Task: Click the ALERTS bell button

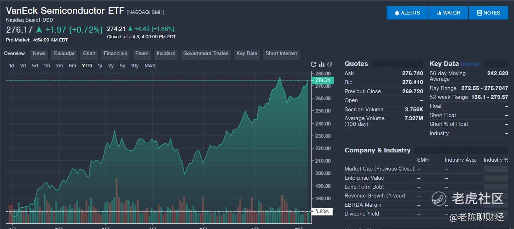Action: pos(407,13)
